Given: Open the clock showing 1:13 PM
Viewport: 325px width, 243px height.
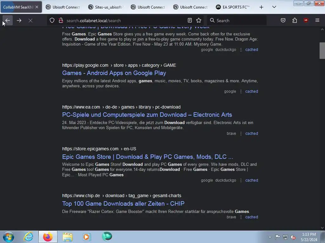Looking at the screenshot, I should 309,237.
